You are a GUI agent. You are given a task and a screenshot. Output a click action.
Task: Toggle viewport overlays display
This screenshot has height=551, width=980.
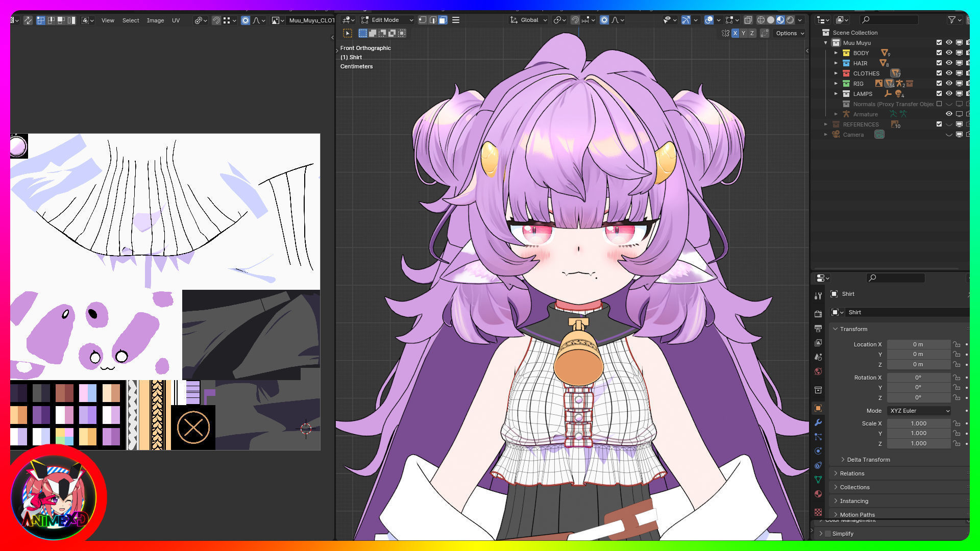point(709,20)
